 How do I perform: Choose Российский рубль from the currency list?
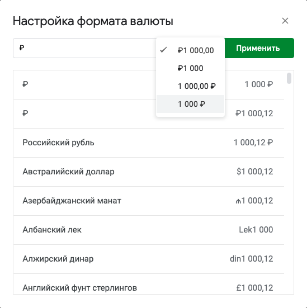[x=149, y=143]
